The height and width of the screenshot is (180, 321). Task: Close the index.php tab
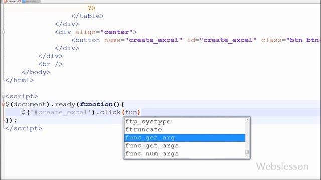(20, 1)
